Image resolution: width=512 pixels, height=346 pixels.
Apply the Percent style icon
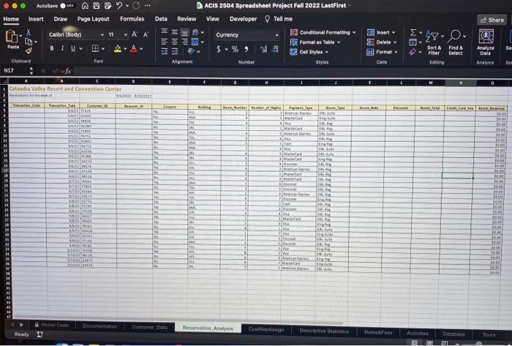235,49
